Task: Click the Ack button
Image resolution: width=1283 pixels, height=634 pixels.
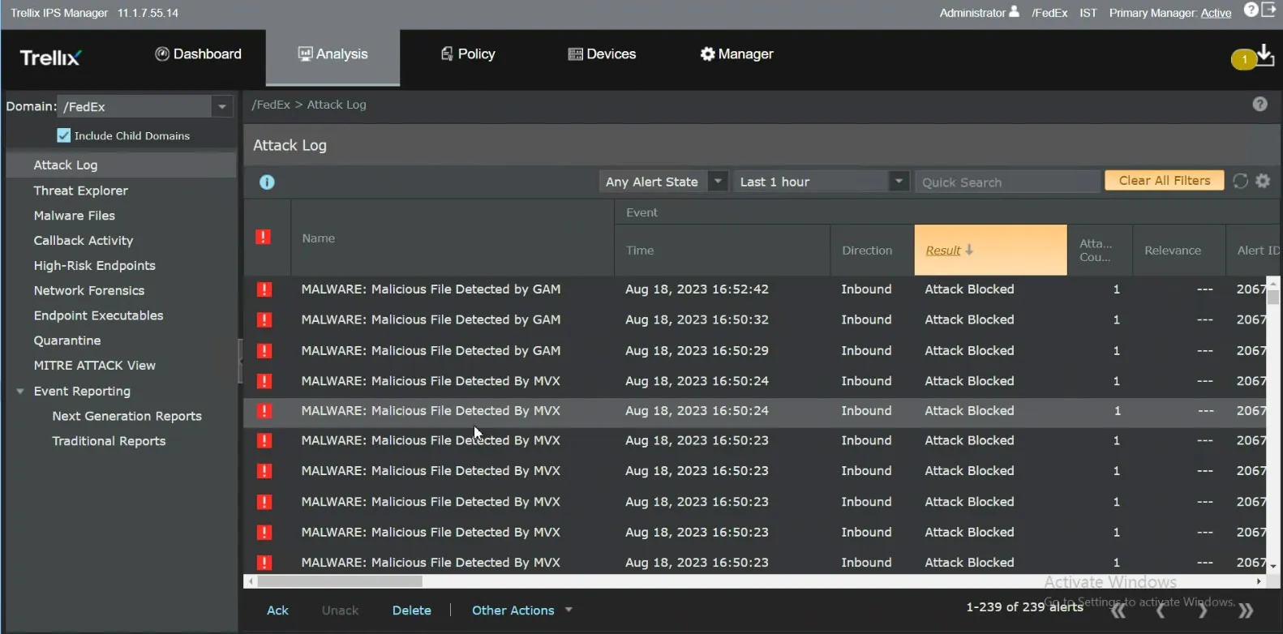Action: (x=277, y=610)
